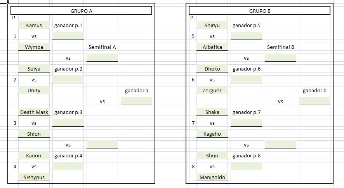344x188 pixels.
Task: Select the Albafica cell
Action: [212, 47]
